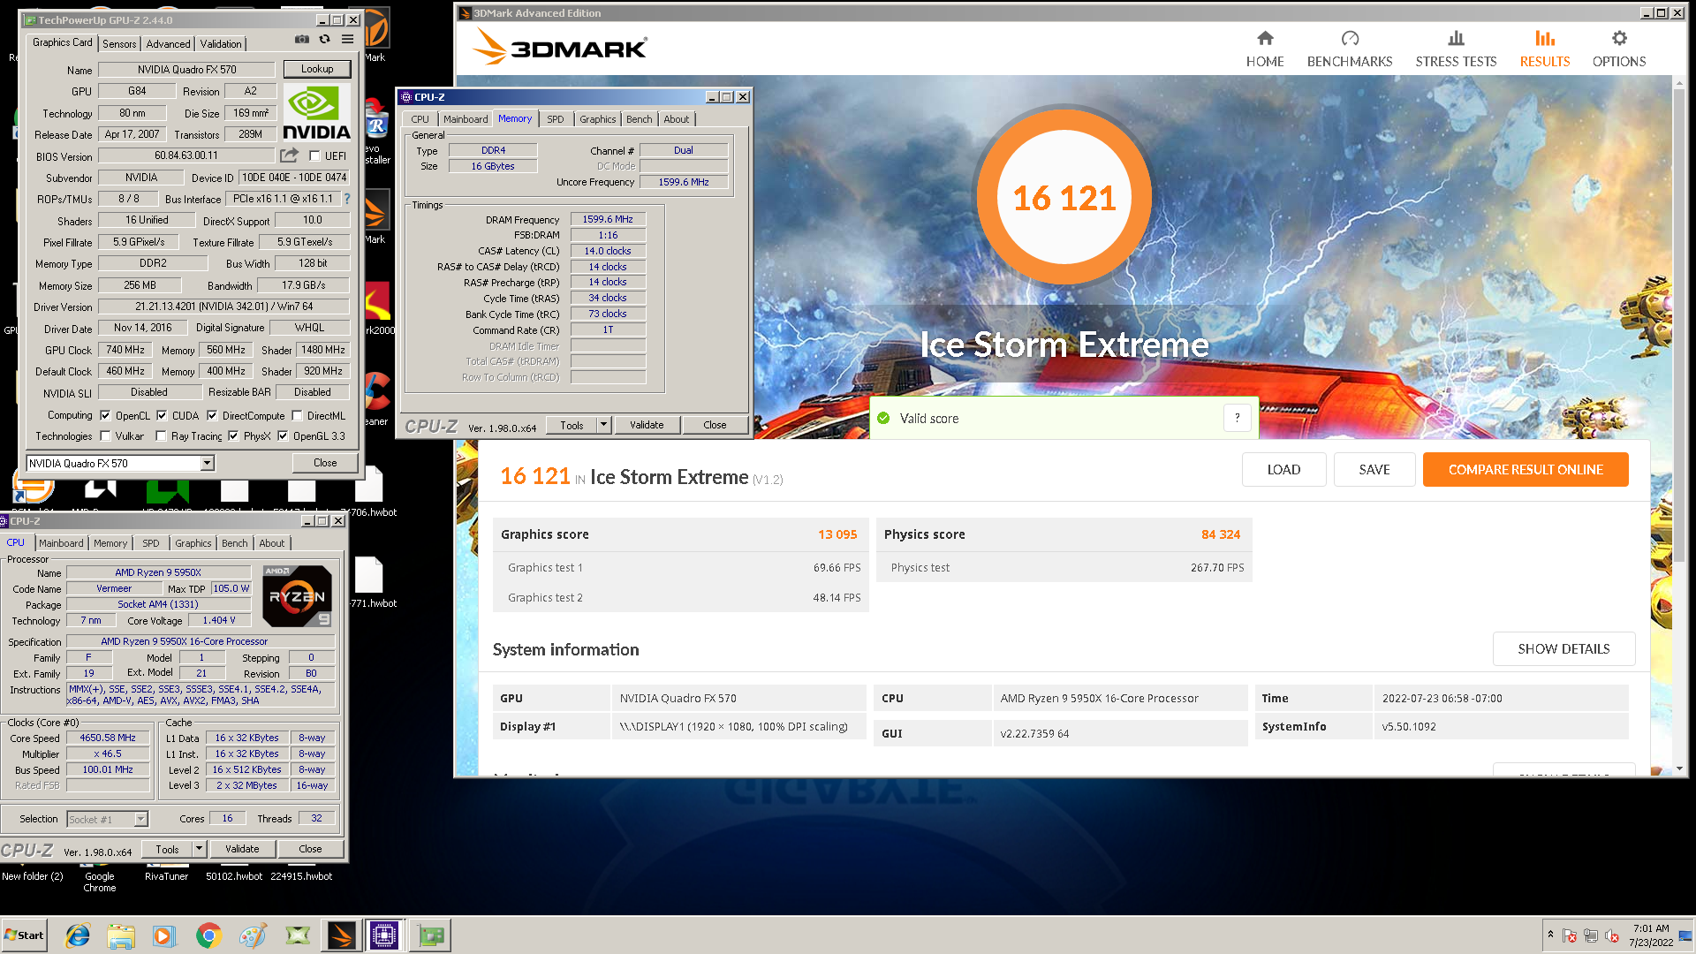Screen dimensions: 1696x954
Task: Open the GPU-Z hamburger menu
Action: pyautogui.click(x=348, y=40)
